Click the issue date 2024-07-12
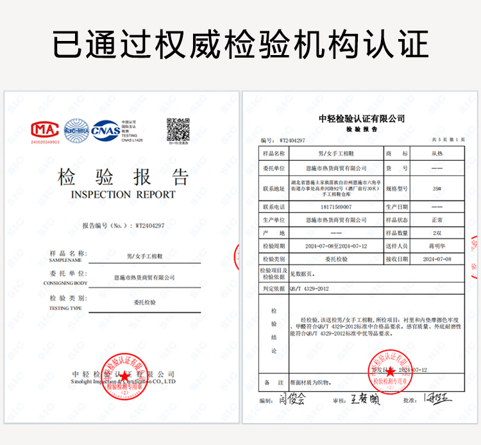481x445 pixels. point(412,370)
